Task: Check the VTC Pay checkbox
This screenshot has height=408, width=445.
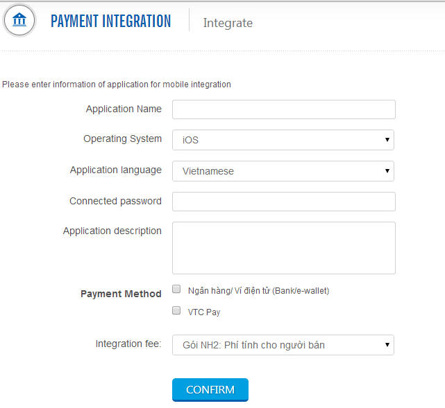Action: tap(176, 311)
